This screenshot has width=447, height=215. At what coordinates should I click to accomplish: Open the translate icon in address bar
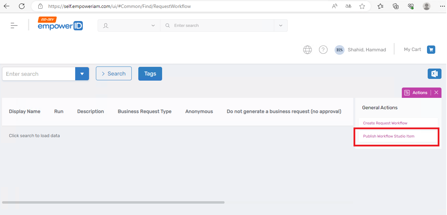pos(348,6)
